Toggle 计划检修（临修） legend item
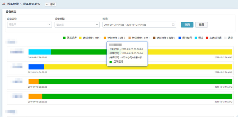 pyautogui.click(x=164, y=38)
